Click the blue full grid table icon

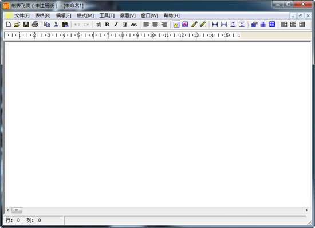click(x=272, y=25)
